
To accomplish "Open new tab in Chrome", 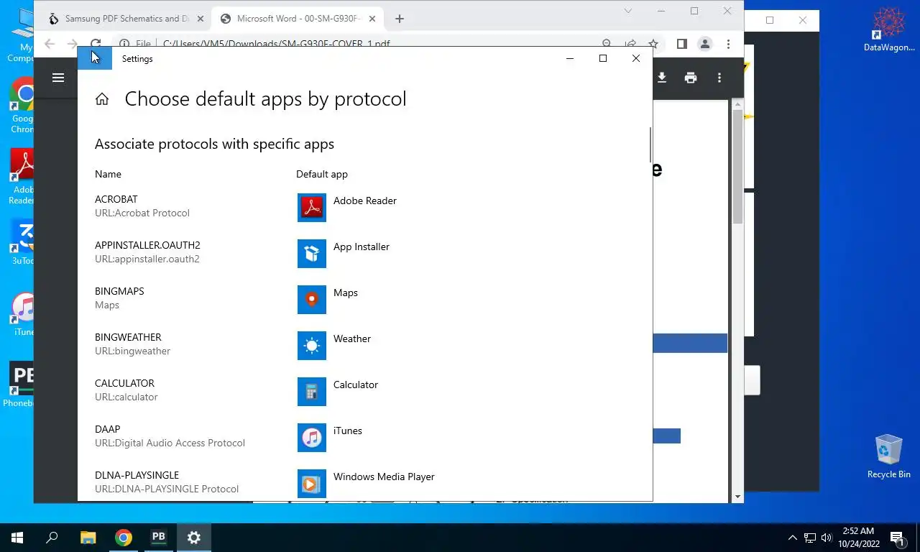I will click(x=400, y=19).
